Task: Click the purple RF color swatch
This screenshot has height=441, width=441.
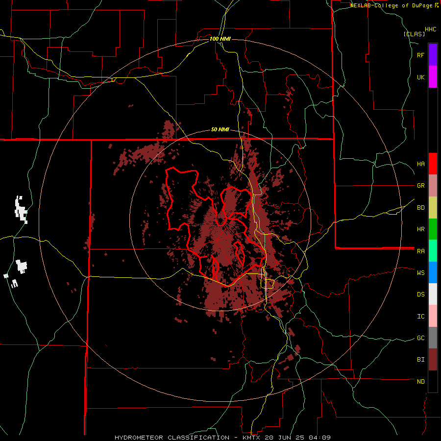Action: (x=433, y=55)
